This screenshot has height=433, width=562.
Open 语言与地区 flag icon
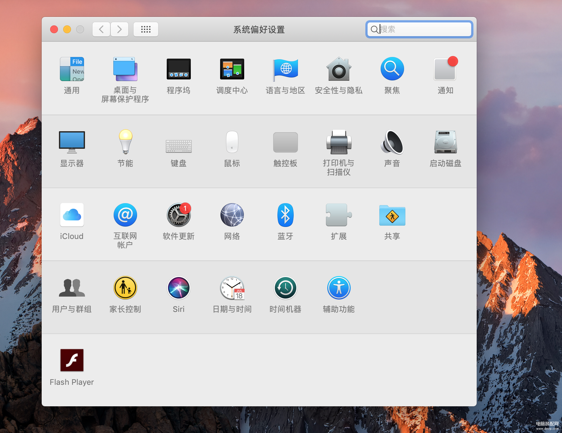tap(286, 70)
